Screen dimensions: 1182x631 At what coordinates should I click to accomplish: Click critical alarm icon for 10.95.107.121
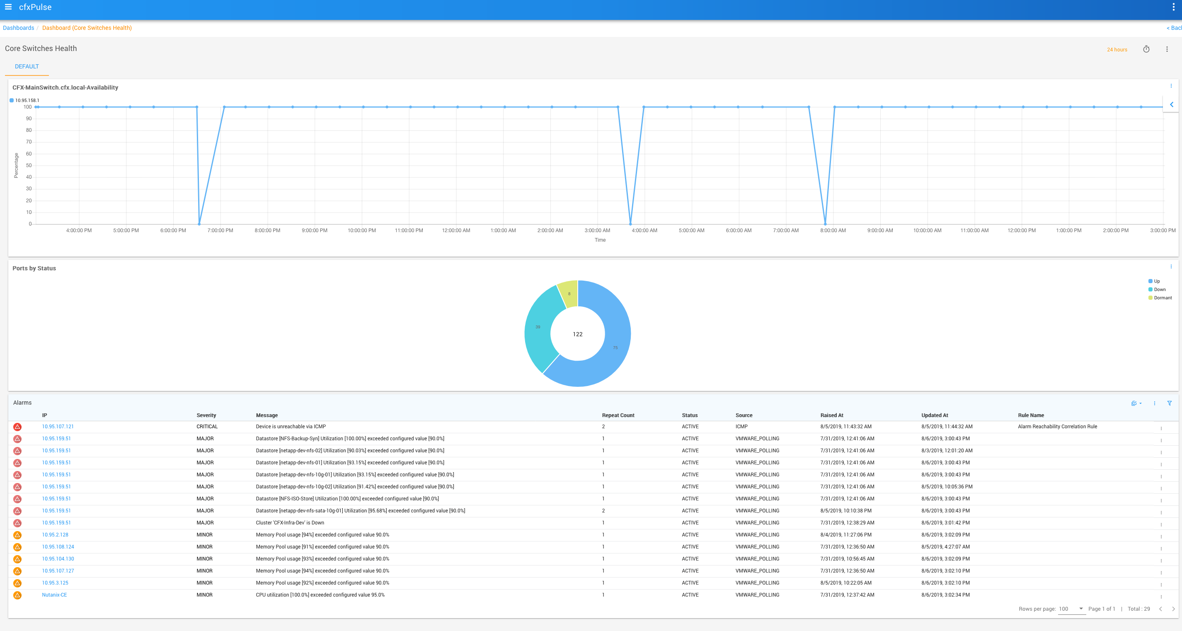pyautogui.click(x=17, y=427)
